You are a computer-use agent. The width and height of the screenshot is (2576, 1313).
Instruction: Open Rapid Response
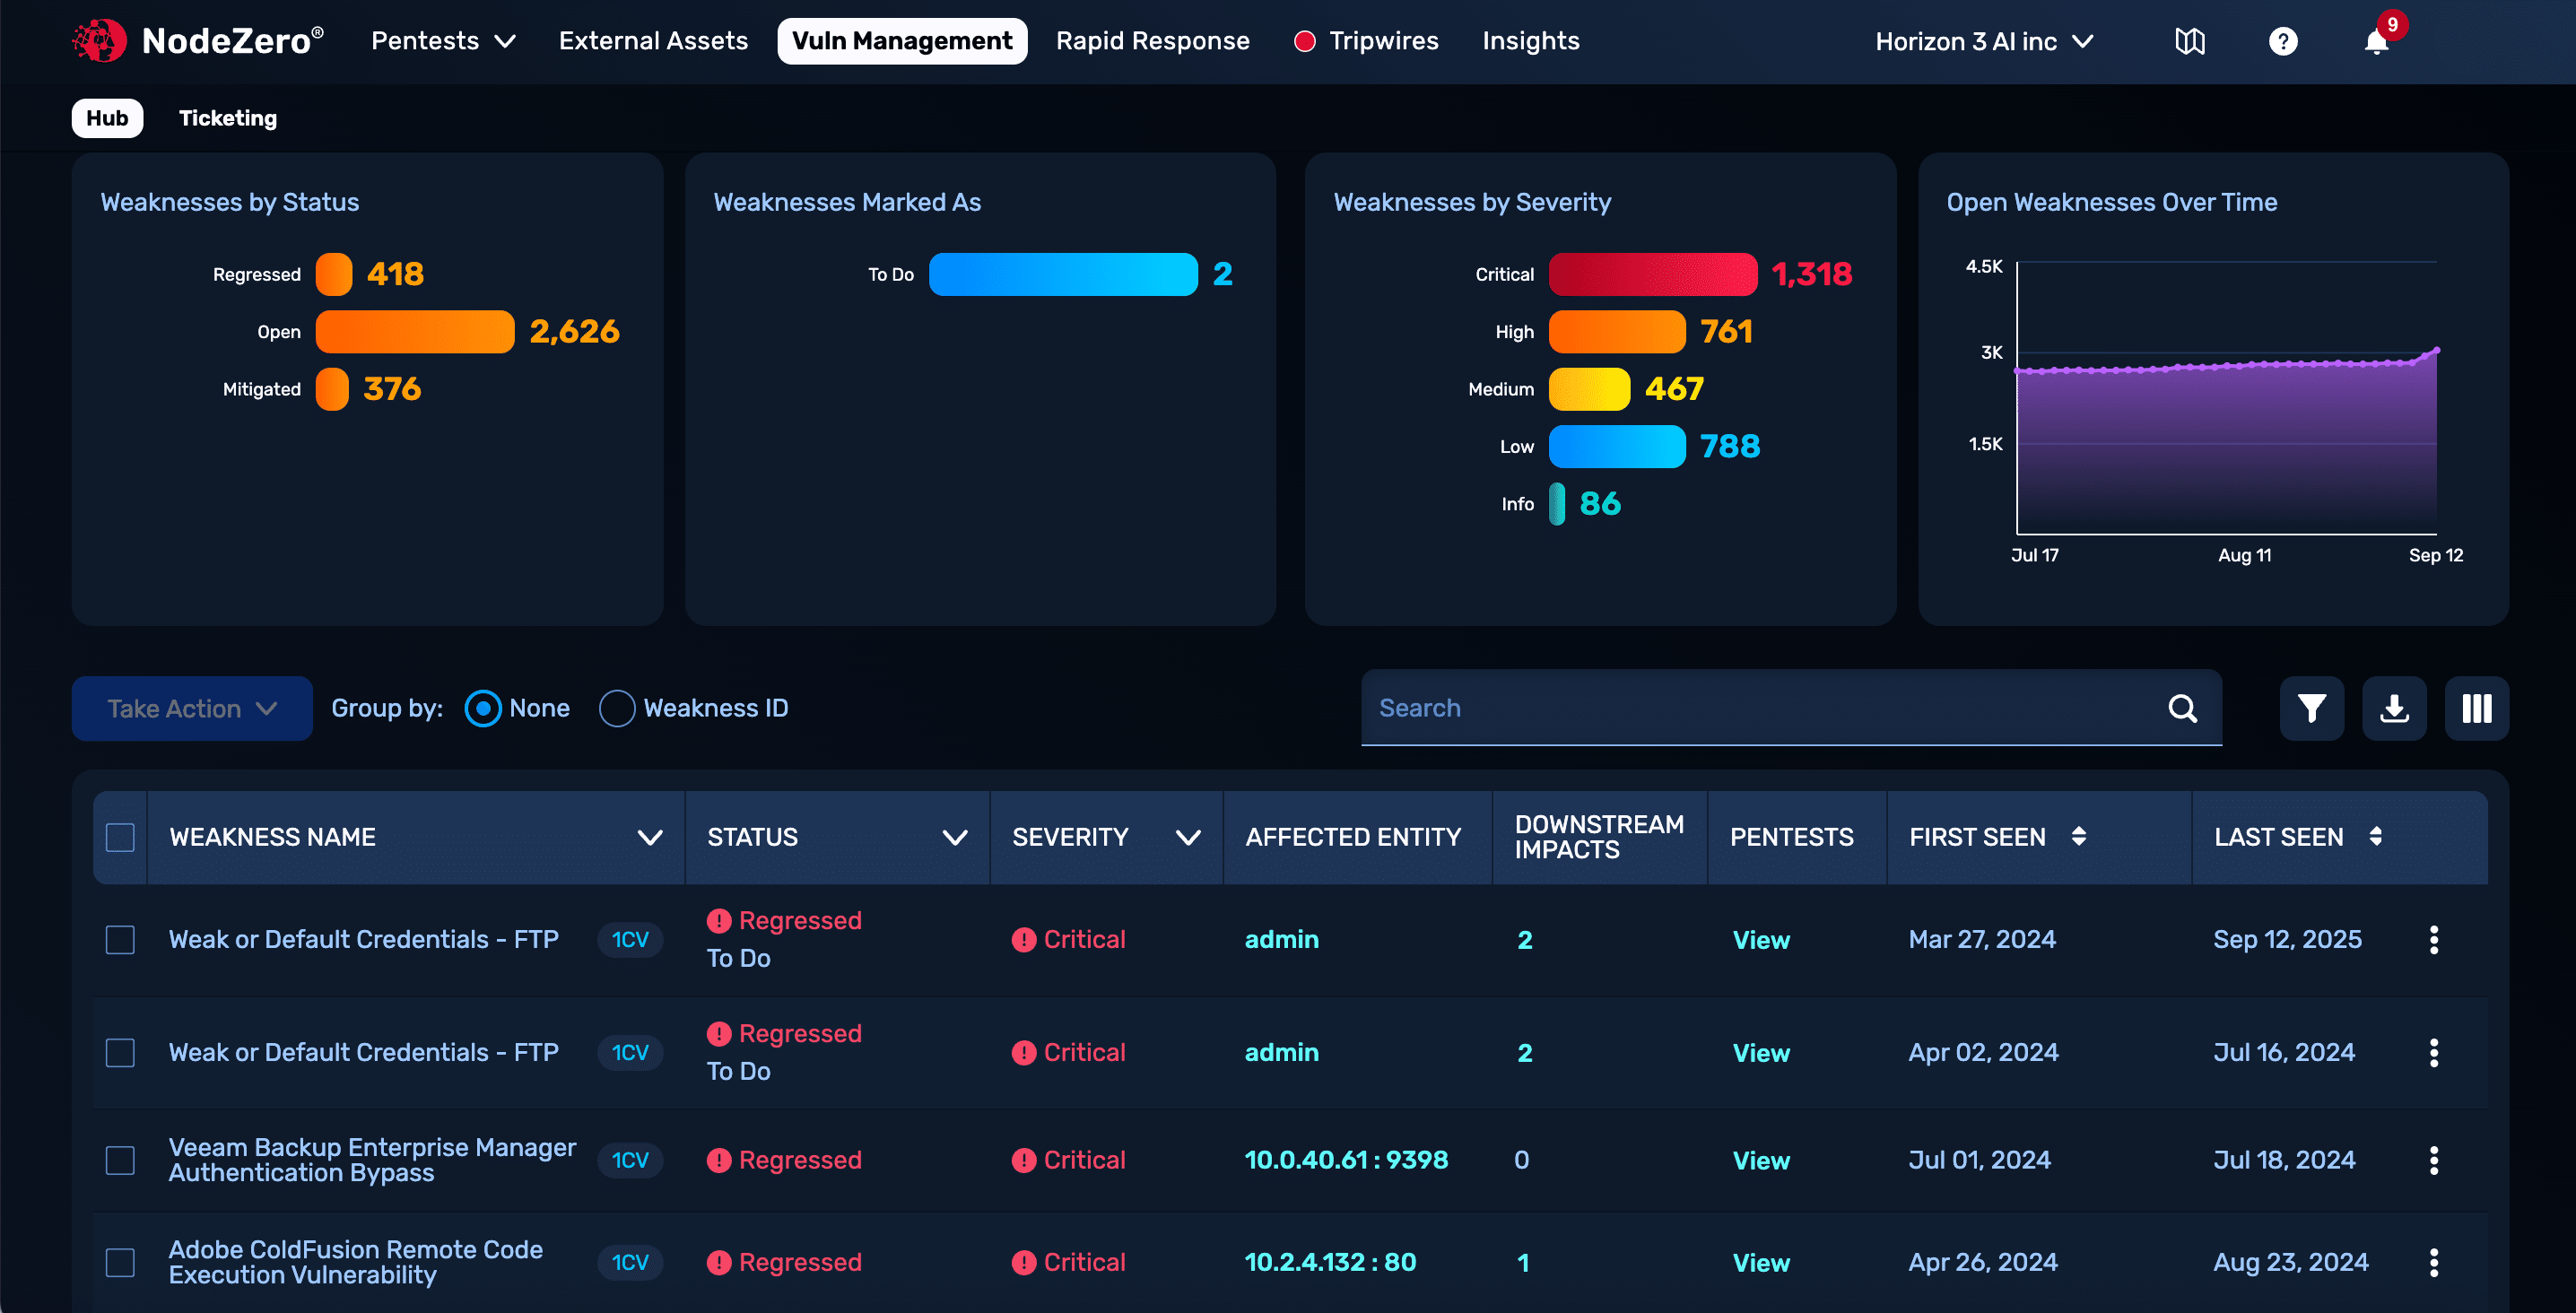(1152, 41)
